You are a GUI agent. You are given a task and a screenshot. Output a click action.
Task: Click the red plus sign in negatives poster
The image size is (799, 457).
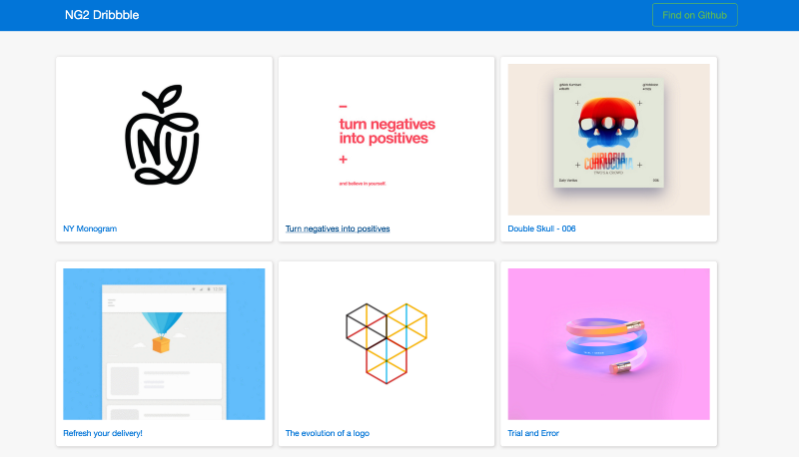pos(344,160)
